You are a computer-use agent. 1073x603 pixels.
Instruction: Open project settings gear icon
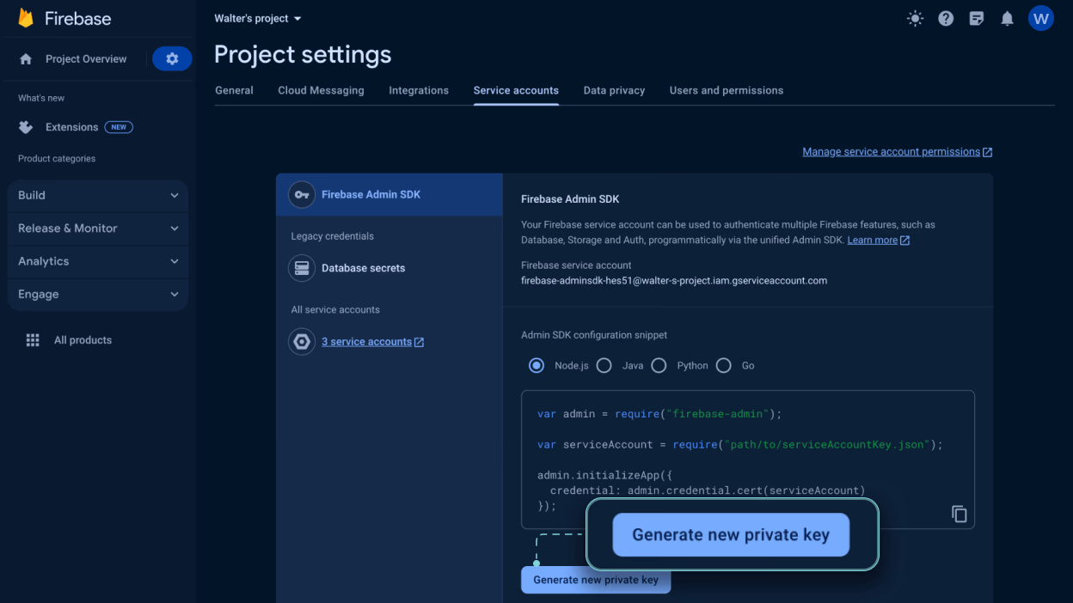click(172, 58)
